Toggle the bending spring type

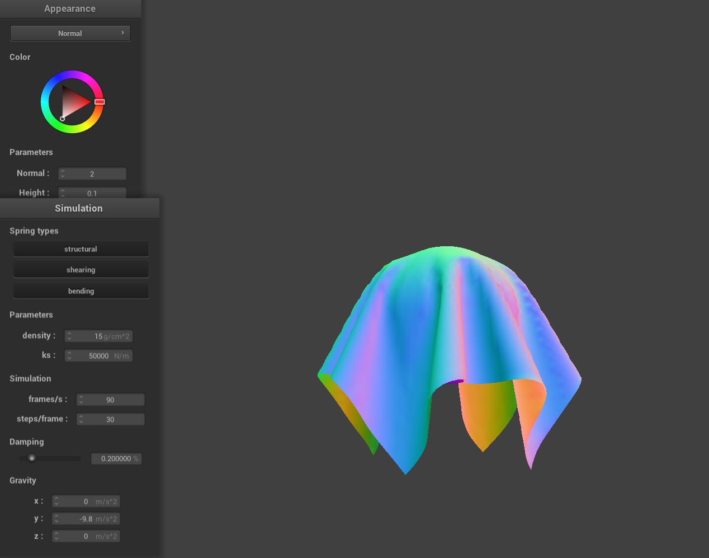[x=81, y=291]
